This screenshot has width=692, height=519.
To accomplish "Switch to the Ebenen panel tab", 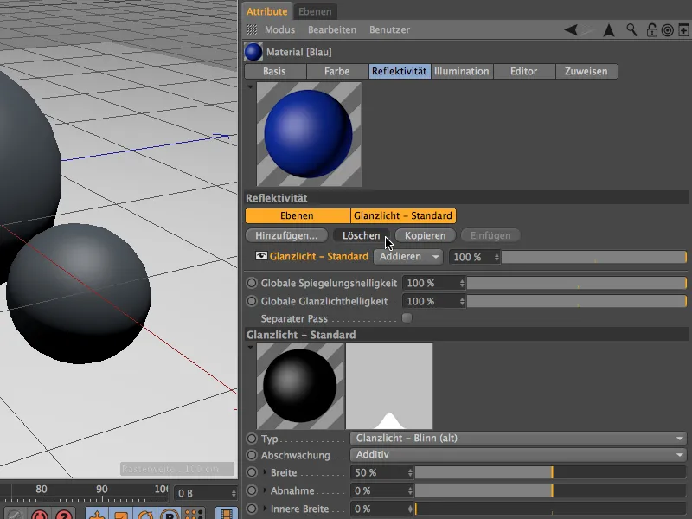I will (315, 11).
